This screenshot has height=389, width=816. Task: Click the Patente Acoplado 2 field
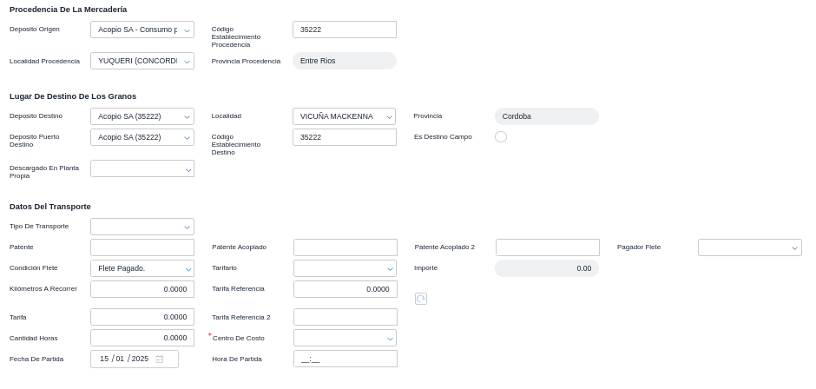click(x=547, y=247)
